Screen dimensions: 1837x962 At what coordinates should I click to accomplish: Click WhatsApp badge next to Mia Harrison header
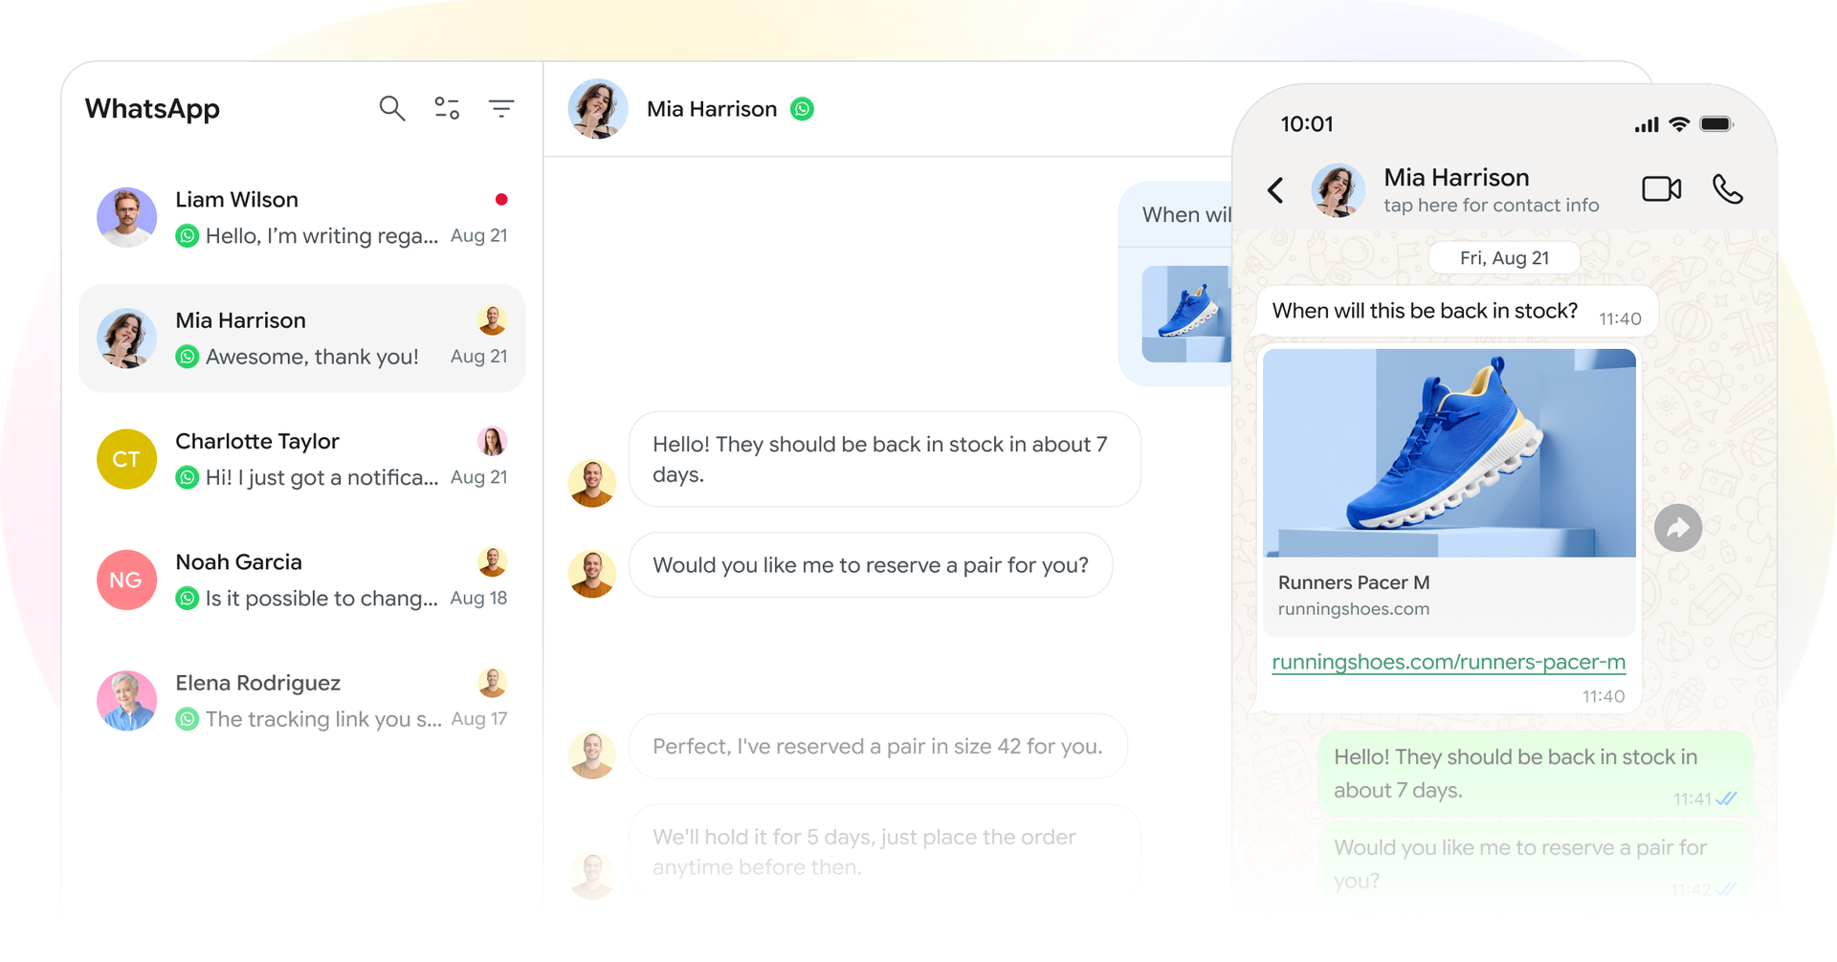(x=802, y=109)
